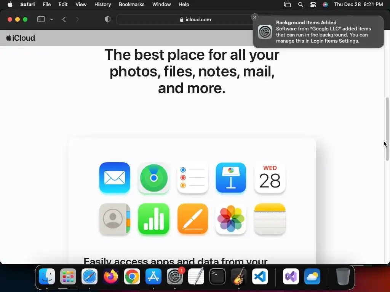The width and height of the screenshot is (390, 292).
Task: Open the Background Items Added notification
Action: coord(318,32)
